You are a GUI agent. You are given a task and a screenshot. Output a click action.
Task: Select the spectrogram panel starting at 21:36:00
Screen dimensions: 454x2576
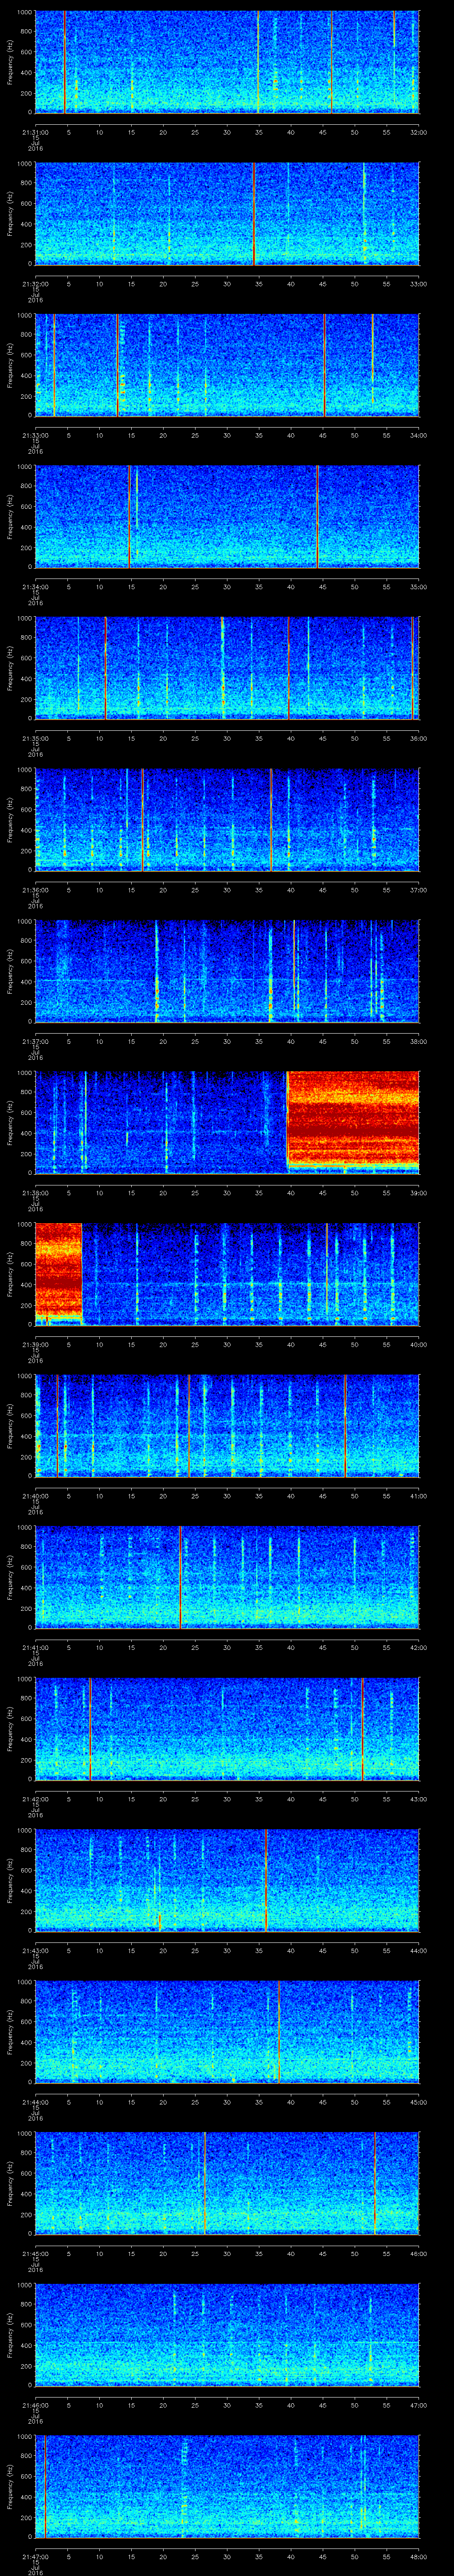tap(227, 820)
